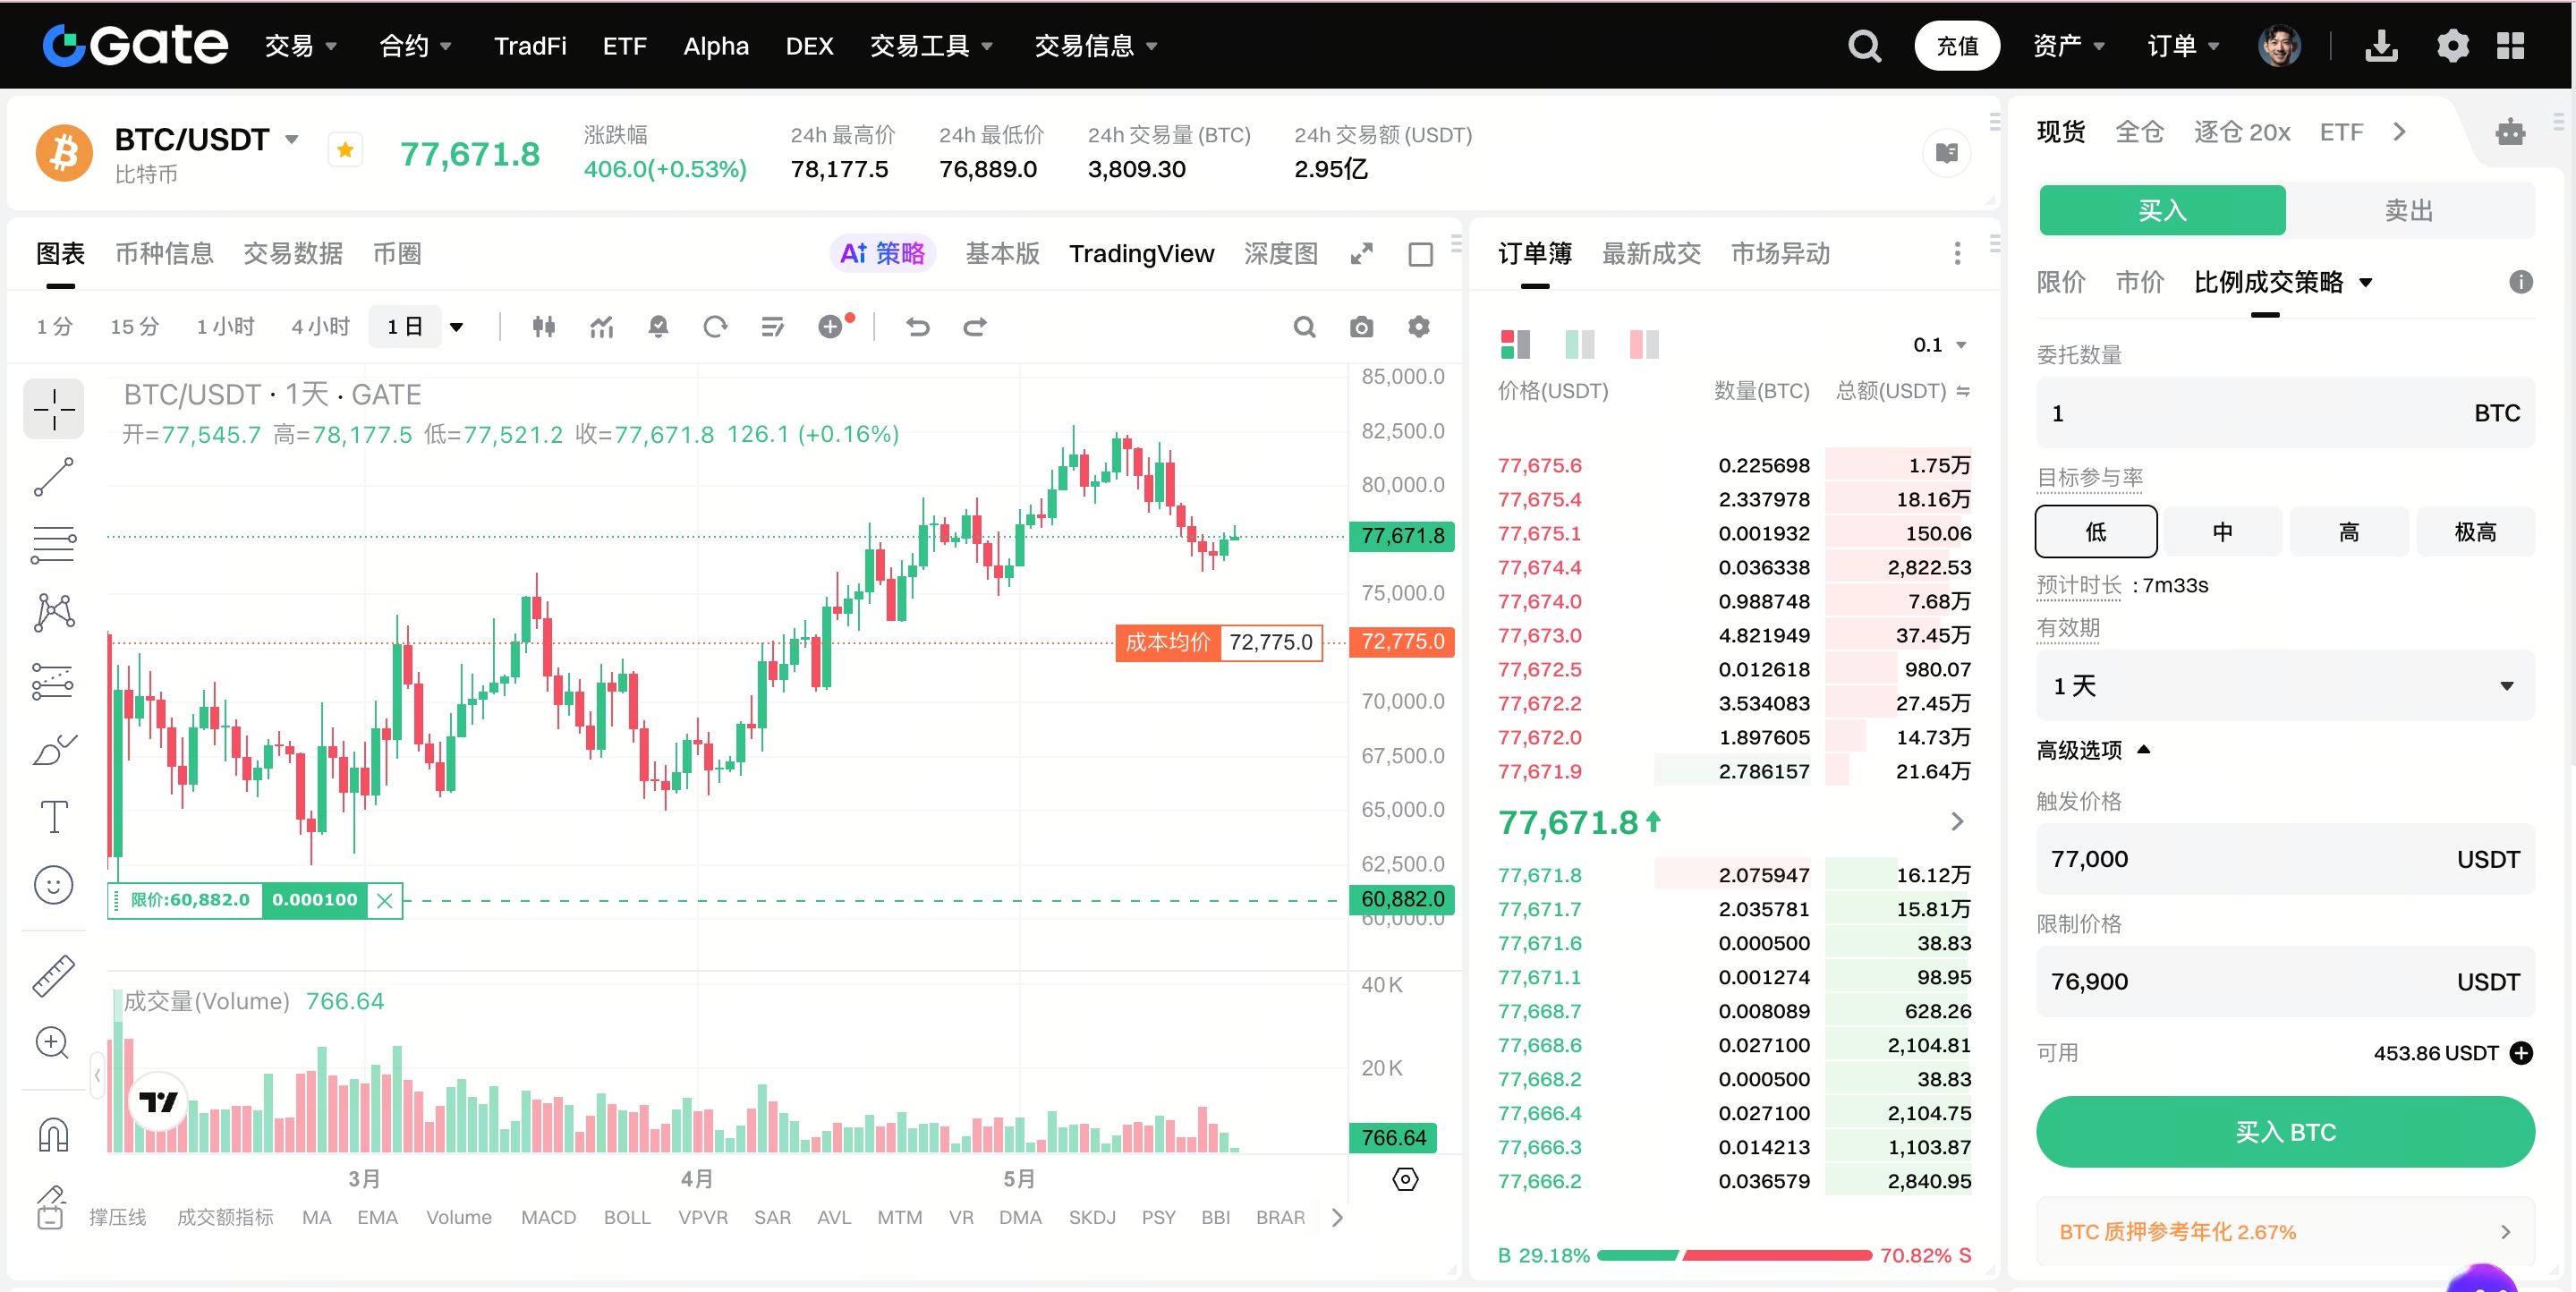
Task: Open the 最新成交 tab
Action: pos(1651,254)
